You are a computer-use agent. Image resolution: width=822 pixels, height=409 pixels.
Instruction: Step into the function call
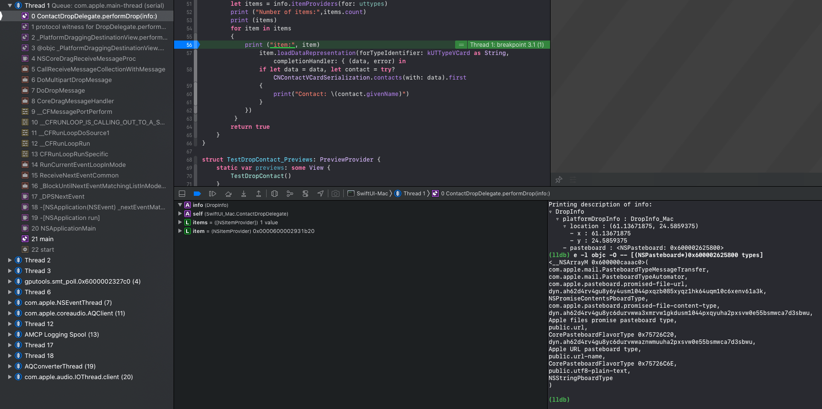(x=243, y=193)
